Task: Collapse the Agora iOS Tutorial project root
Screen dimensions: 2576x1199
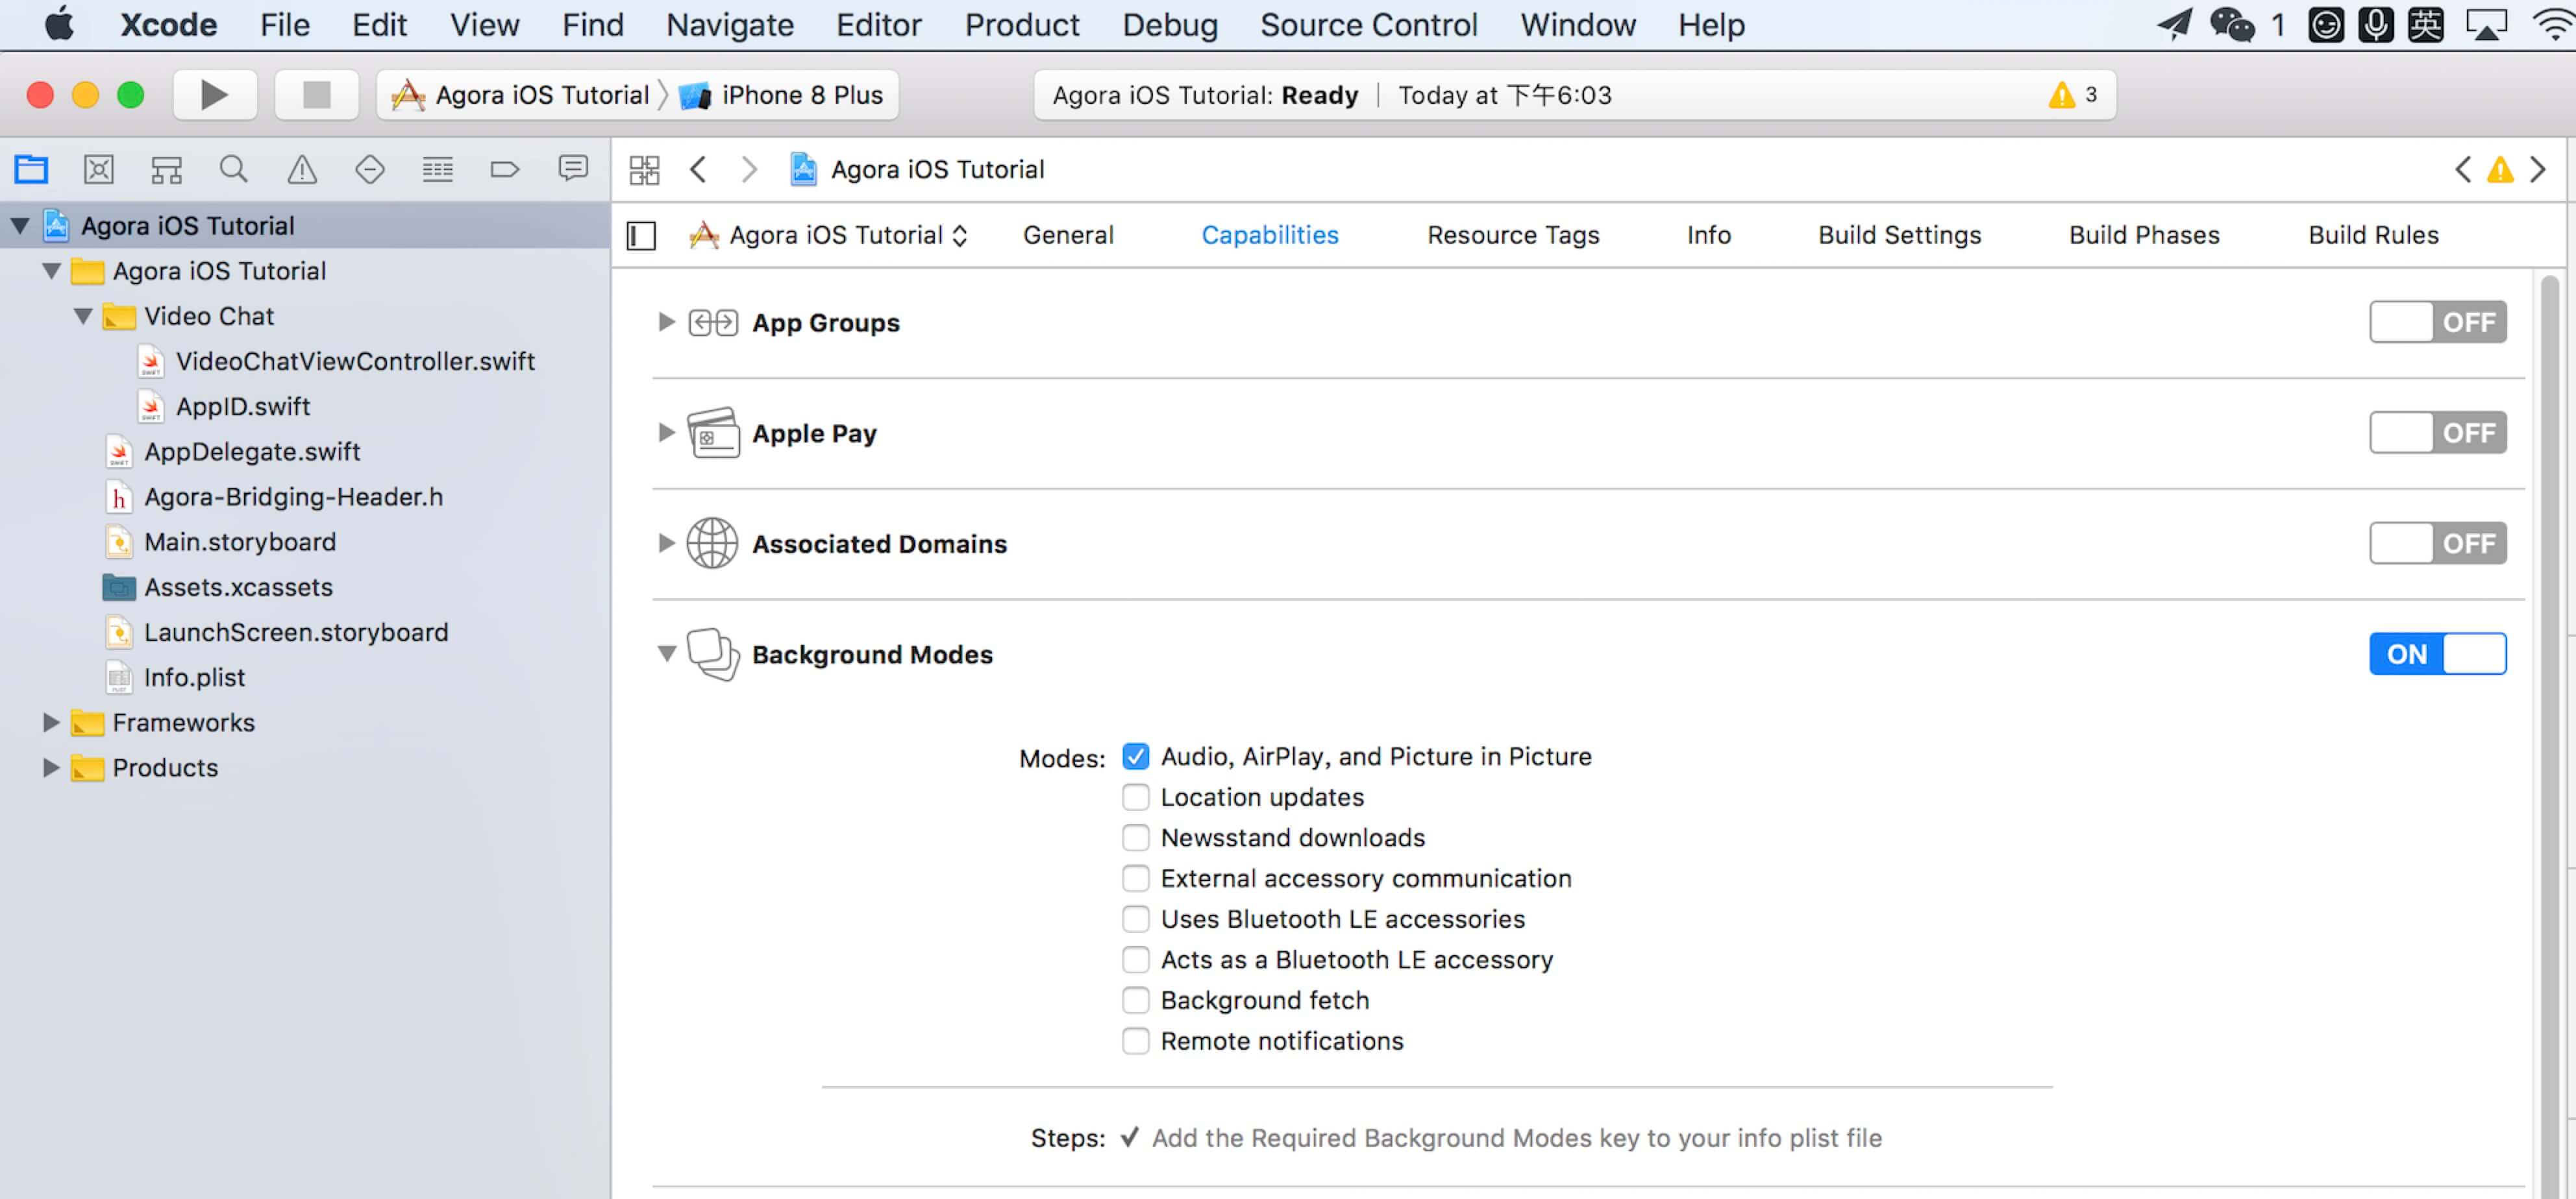Action: coord(19,226)
